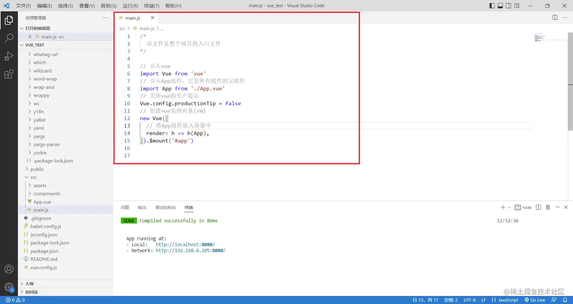Open the 选择(S) menu
573x304 pixels.
pyautogui.click(x=66, y=6)
